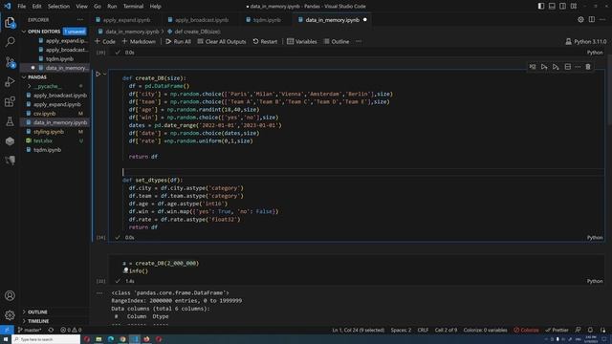Click 'Spaces: 2' indentation in status bar
The width and height of the screenshot is (612, 344).
(x=401, y=330)
